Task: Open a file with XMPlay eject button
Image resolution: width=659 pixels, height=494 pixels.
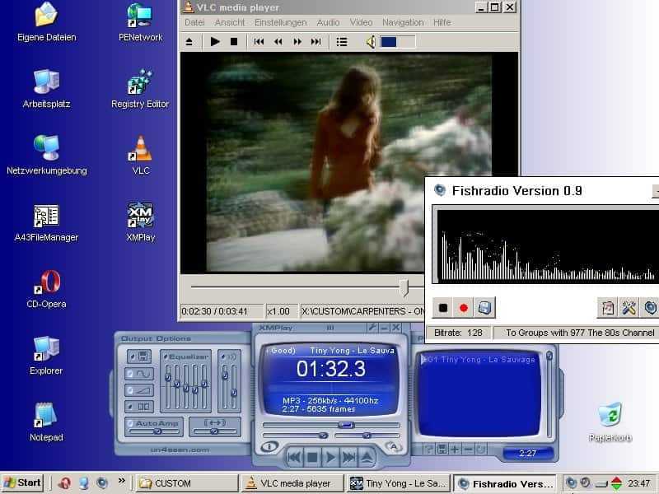Action: tap(367, 457)
